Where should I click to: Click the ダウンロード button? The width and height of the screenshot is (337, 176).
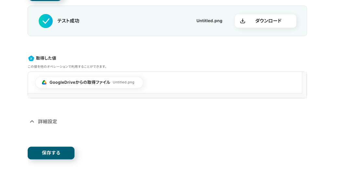[265, 21]
